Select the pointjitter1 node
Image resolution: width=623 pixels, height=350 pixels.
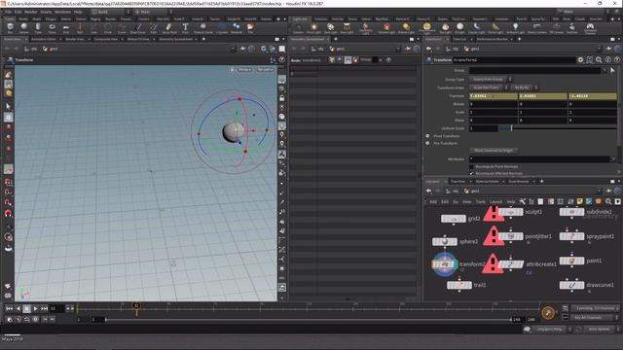(x=511, y=236)
